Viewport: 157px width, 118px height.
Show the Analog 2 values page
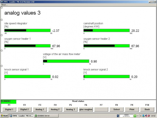(55, 110)
